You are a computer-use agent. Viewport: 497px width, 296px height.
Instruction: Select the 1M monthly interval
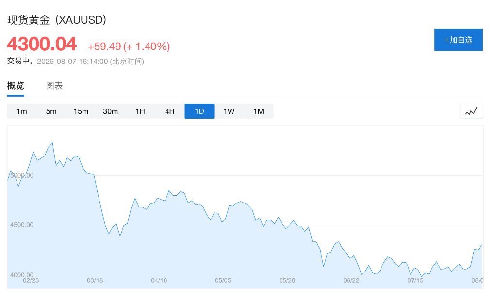(x=259, y=111)
